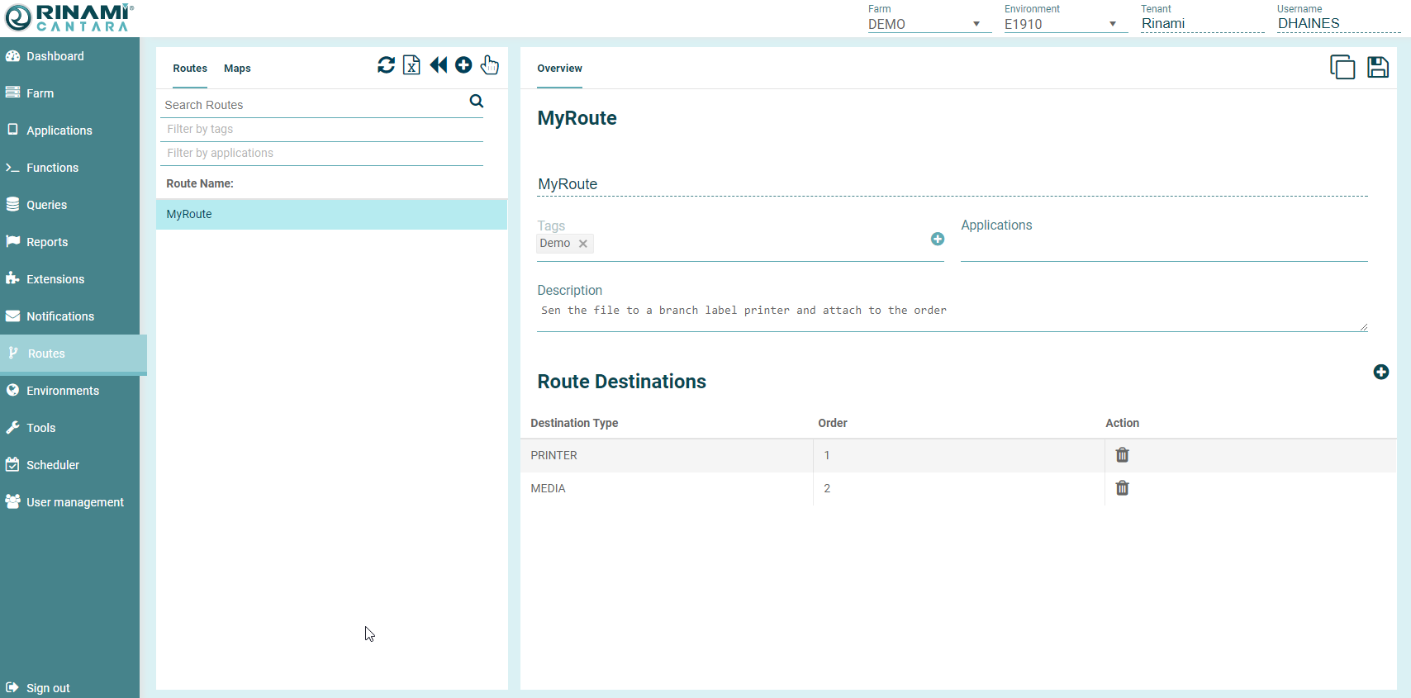Export routes to Excel file
This screenshot has height=698, width=1411.
tap(411, 65)
